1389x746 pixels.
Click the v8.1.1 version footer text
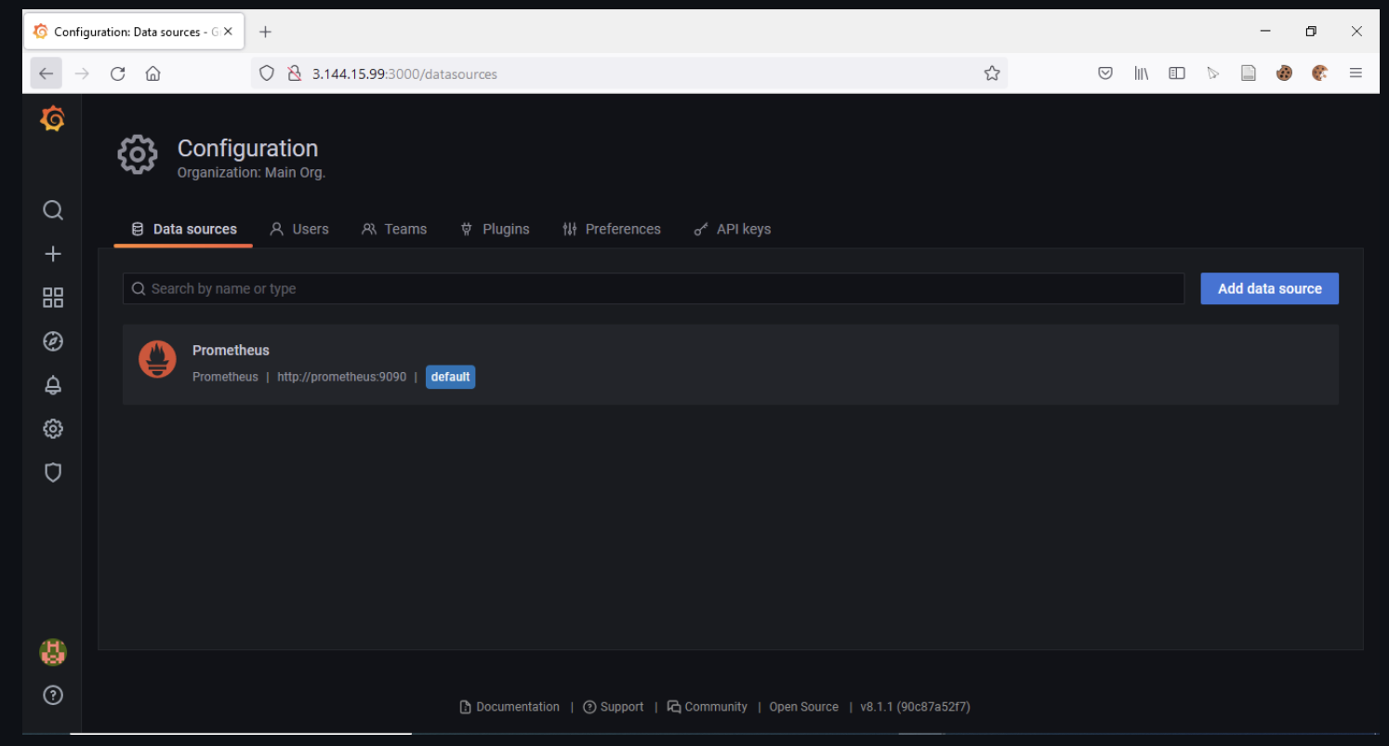pyautogui.click(x=915, y=707)
